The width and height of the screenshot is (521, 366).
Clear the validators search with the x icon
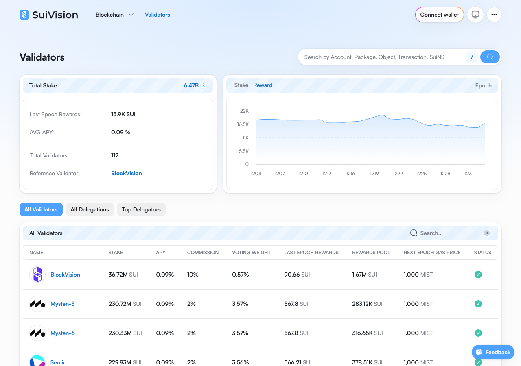click(x=487, y=233)
